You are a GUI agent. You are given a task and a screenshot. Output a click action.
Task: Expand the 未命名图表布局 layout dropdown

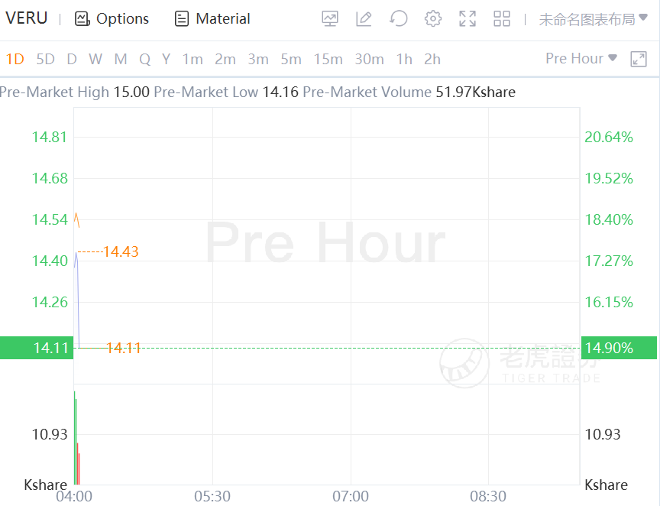587,19
